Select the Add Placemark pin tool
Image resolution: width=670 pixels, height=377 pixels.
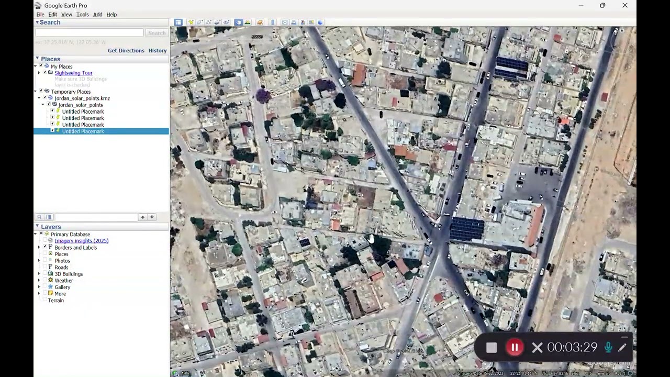[x=191, y=23]
